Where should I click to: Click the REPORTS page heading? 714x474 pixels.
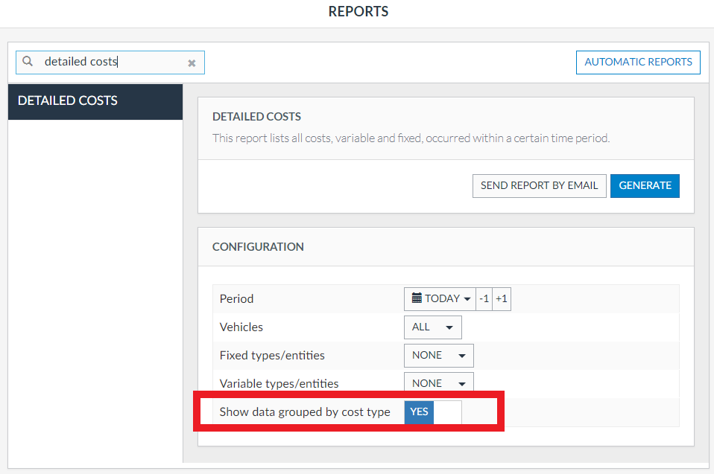358,12
